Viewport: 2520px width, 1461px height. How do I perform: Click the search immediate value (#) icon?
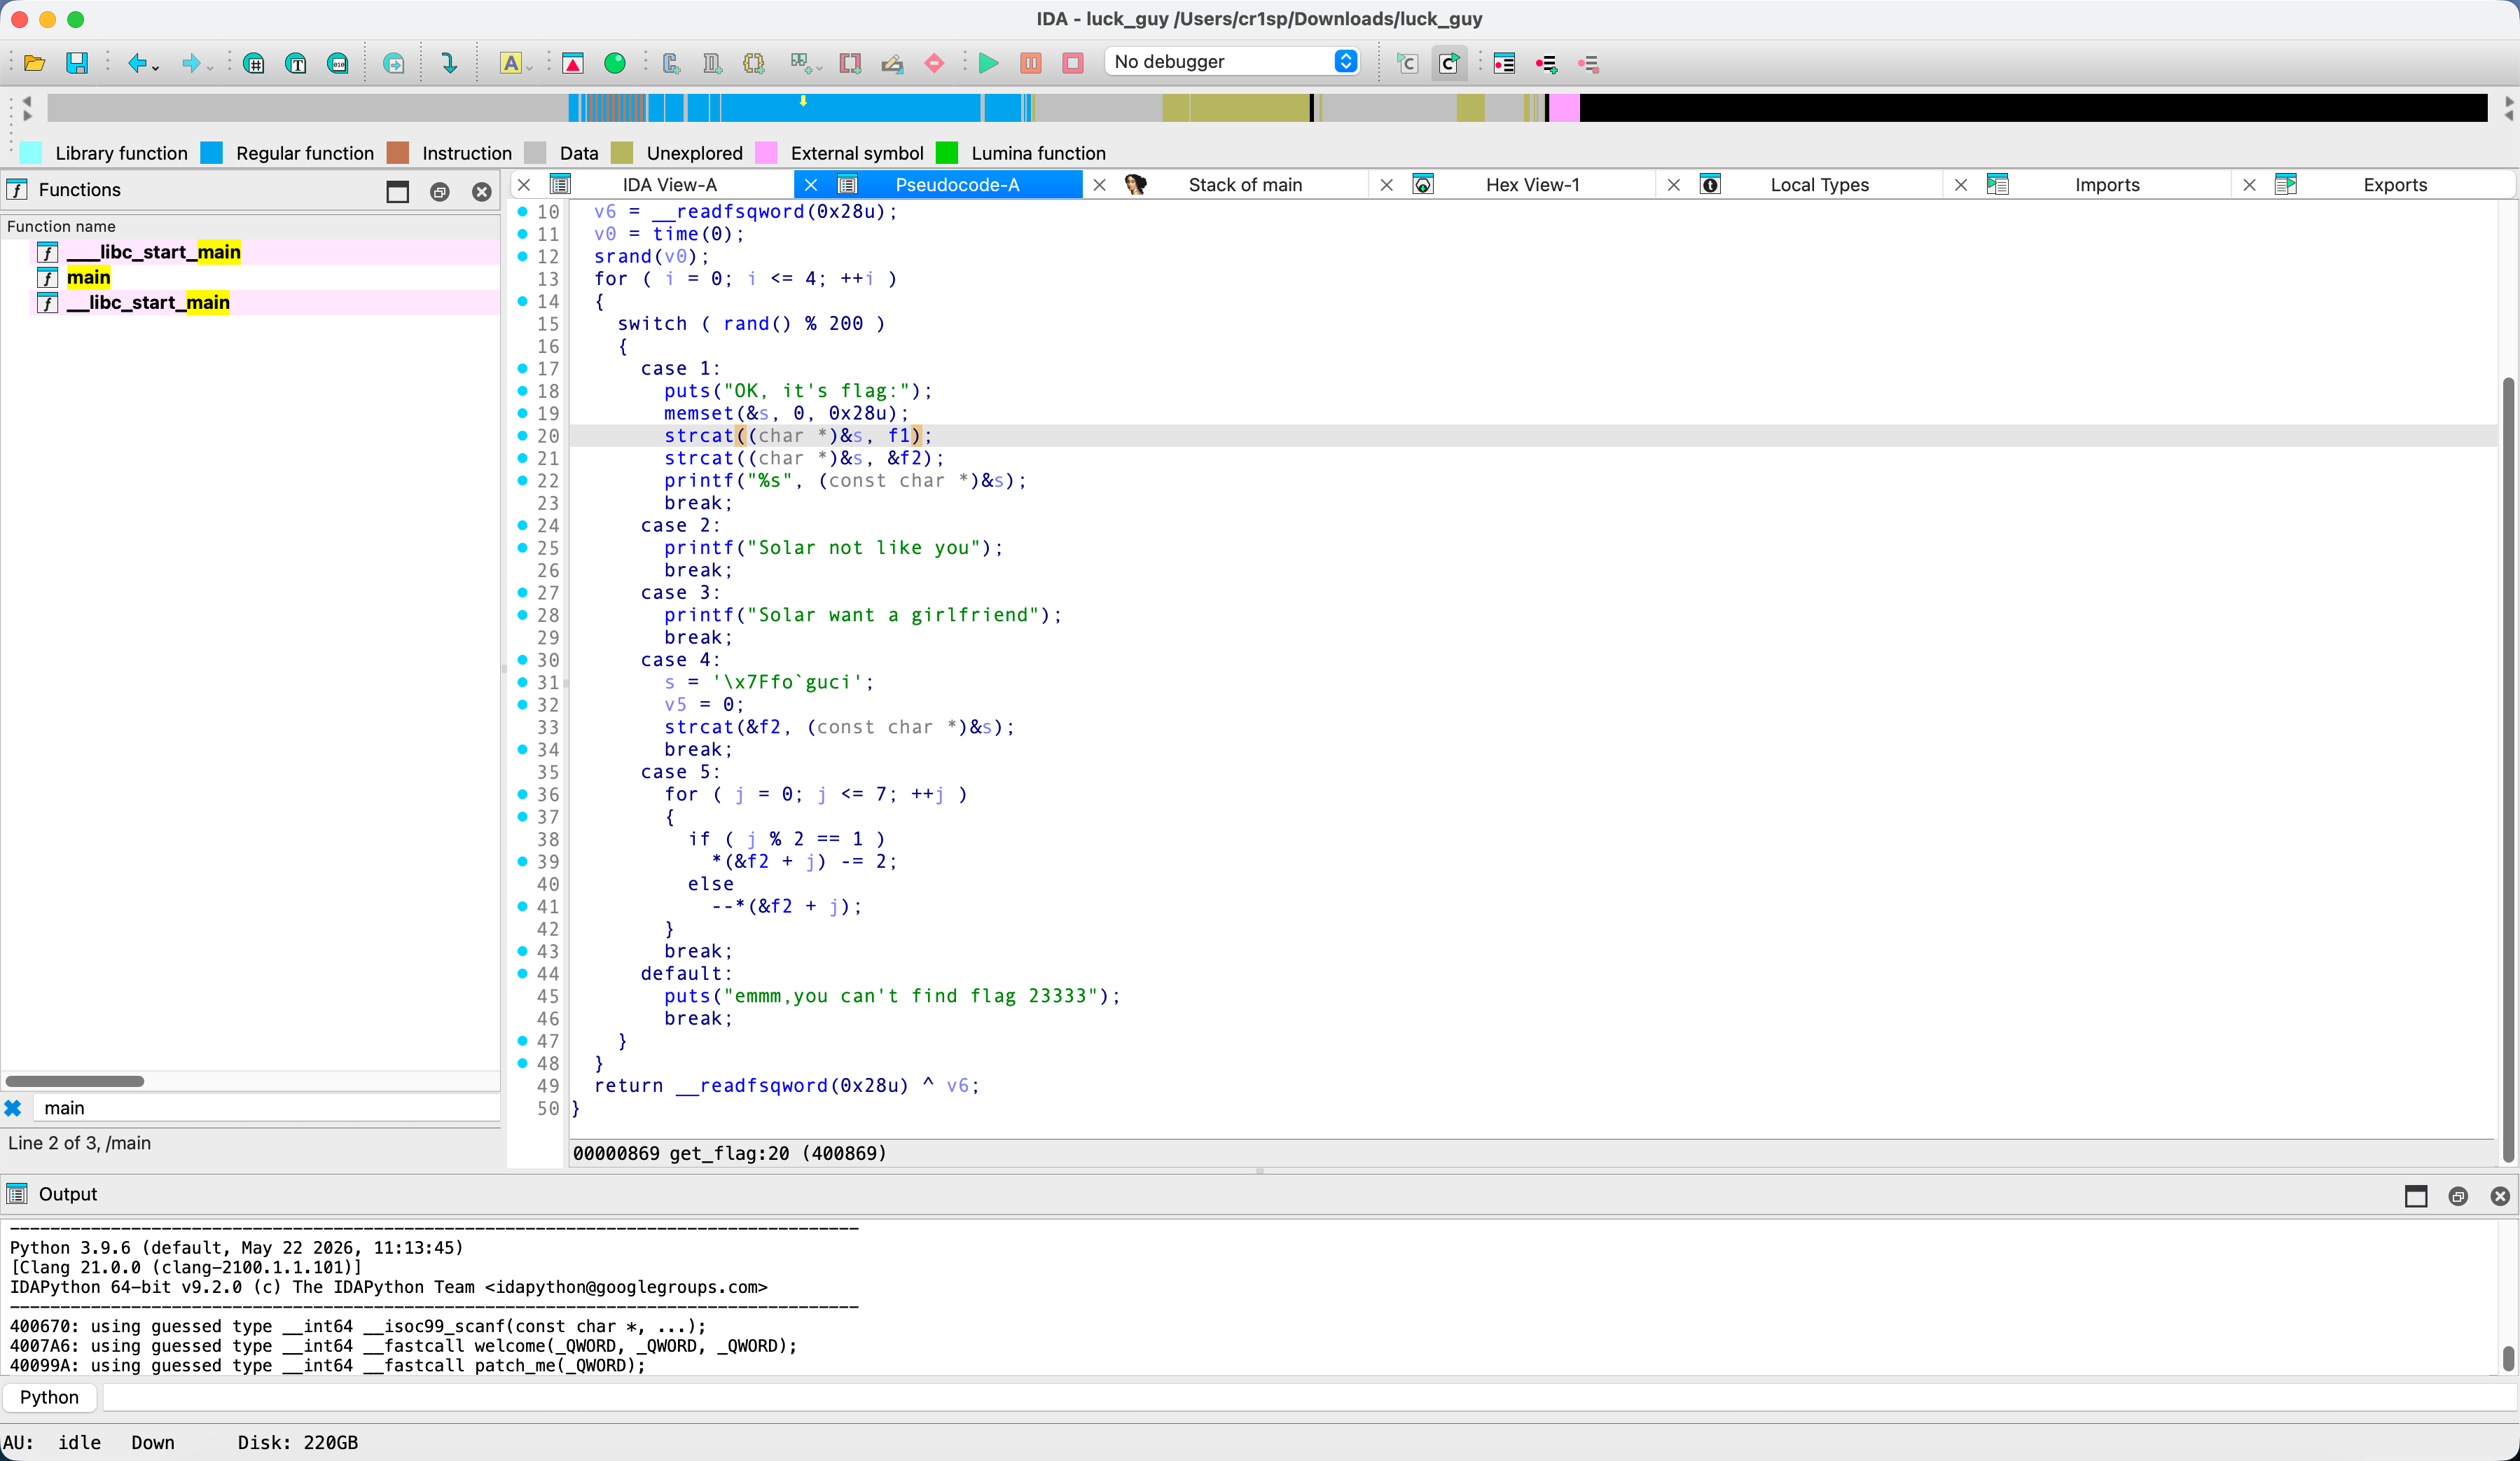tap(254, 63)
